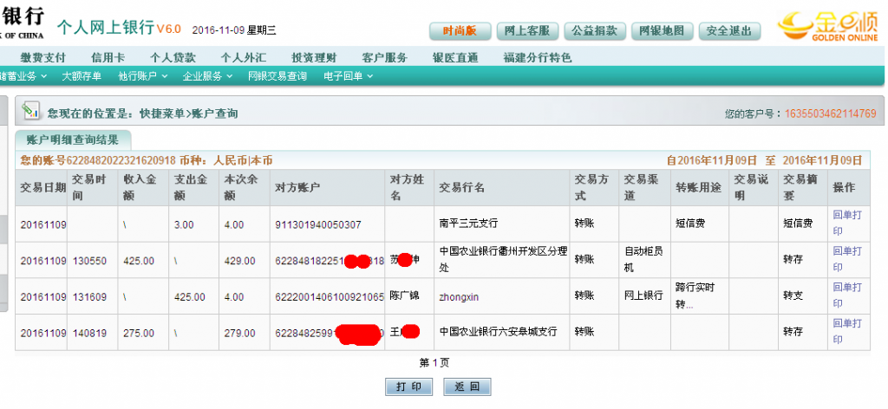This screenshot has height=409, width=888.
Task: Click 回单打印 for the 短信费 transaction
Action: [x=847, y=223]
